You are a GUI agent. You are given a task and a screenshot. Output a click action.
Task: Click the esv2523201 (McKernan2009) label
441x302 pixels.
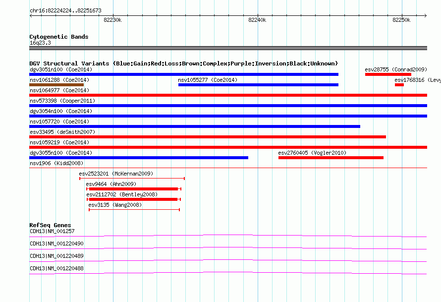116,174
